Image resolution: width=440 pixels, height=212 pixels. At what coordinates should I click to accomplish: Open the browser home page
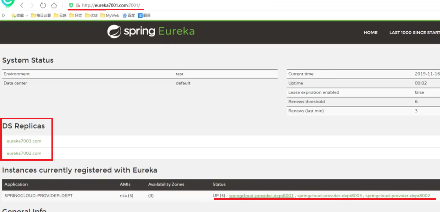coord(54,5)
